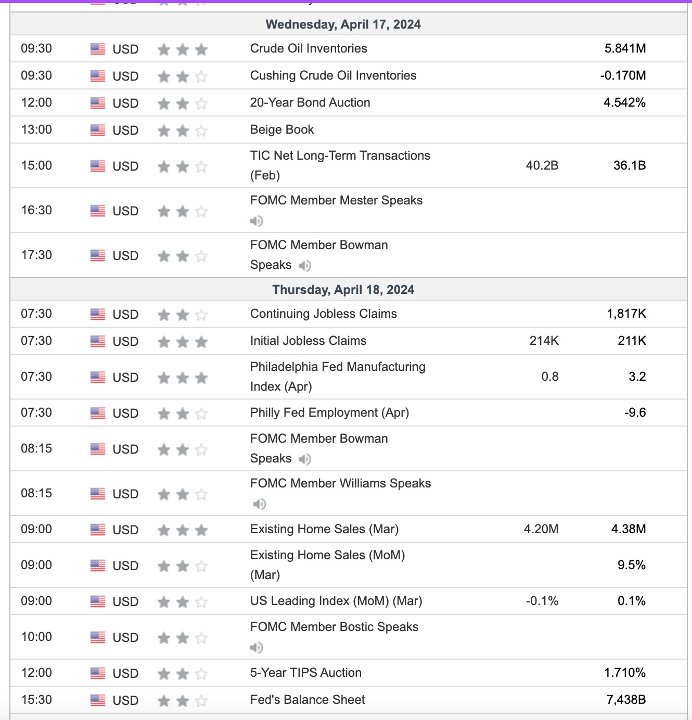Image resolution: width=692 pixels, height=720 pixels.
Task: Click the 7,438B previous value
Action: pos(626,700)
